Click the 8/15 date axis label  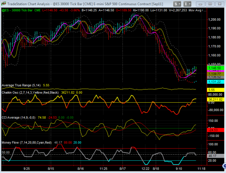click(x=51, y=169)
